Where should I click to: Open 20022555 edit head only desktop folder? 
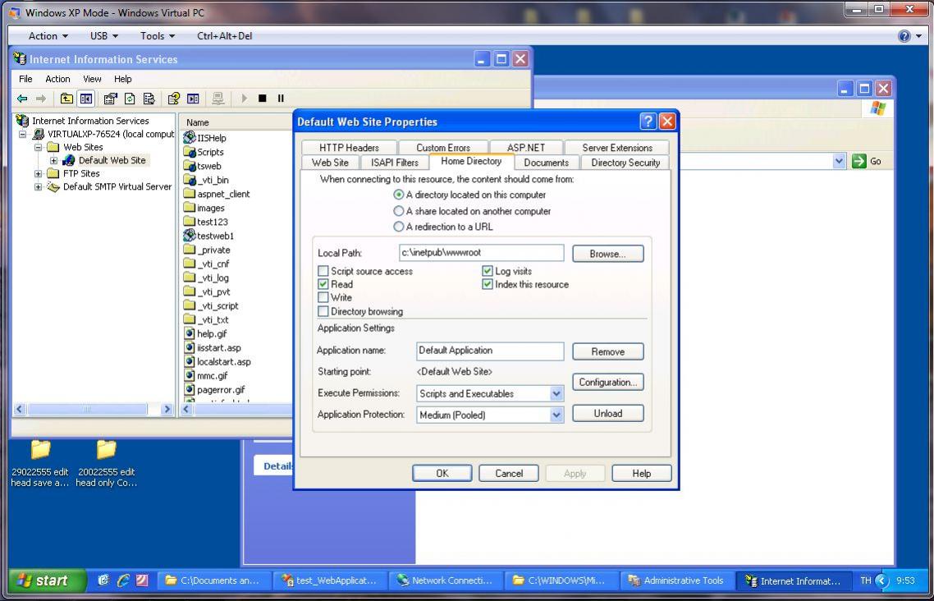[106, 464]
